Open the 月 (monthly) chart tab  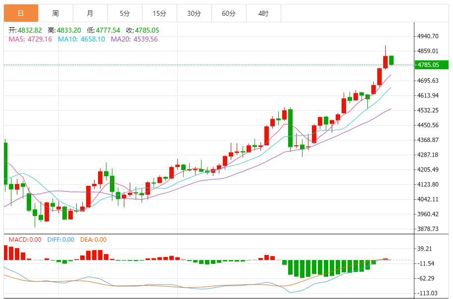[x=90, y=13]
